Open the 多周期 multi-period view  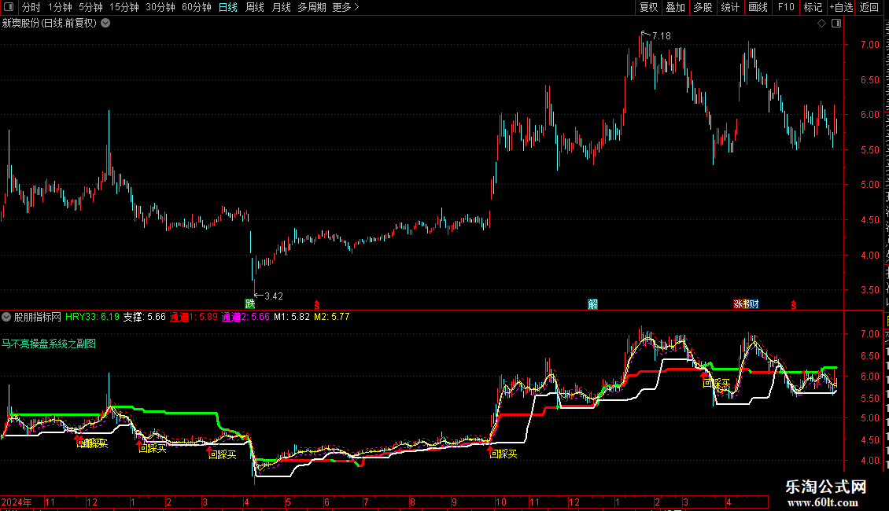pos(312,7)
